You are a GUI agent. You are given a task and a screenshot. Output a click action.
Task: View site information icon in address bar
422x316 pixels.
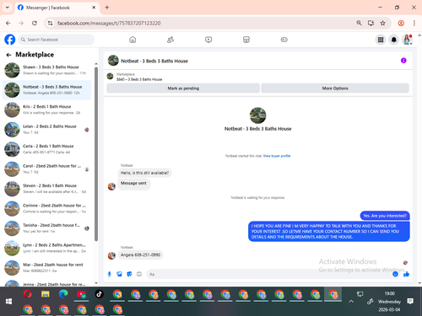click(50, 23)
